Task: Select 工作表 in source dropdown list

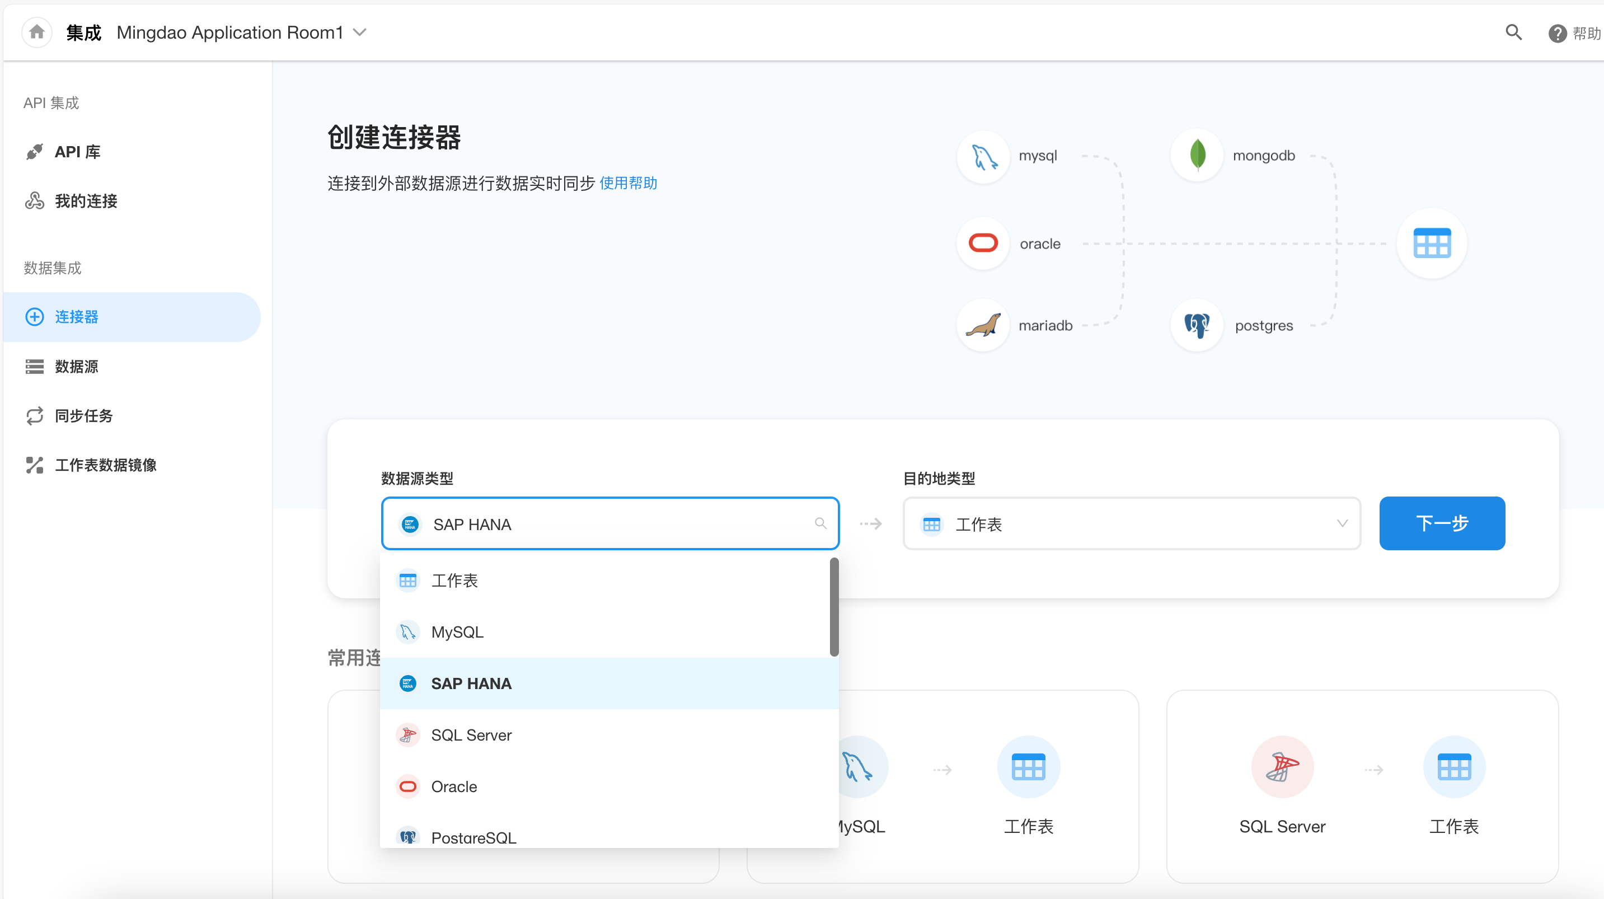Action: coord(605,580)
